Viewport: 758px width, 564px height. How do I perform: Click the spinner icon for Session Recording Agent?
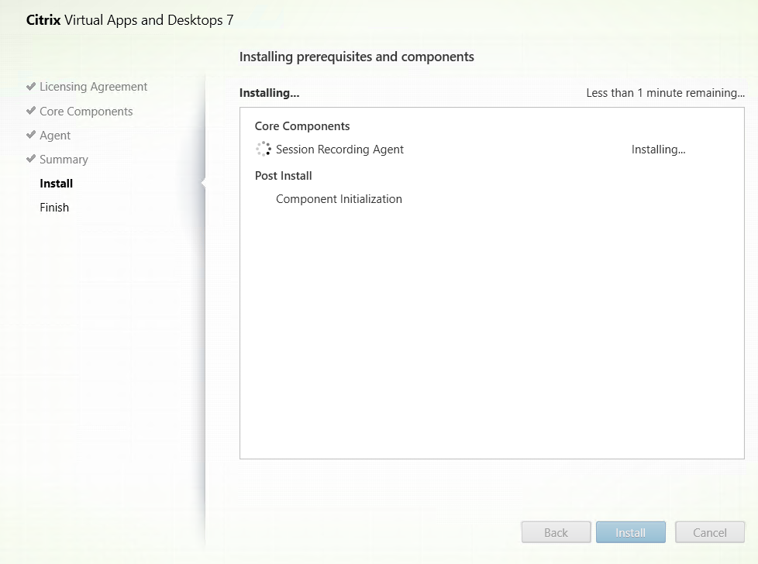click(264, 150)
